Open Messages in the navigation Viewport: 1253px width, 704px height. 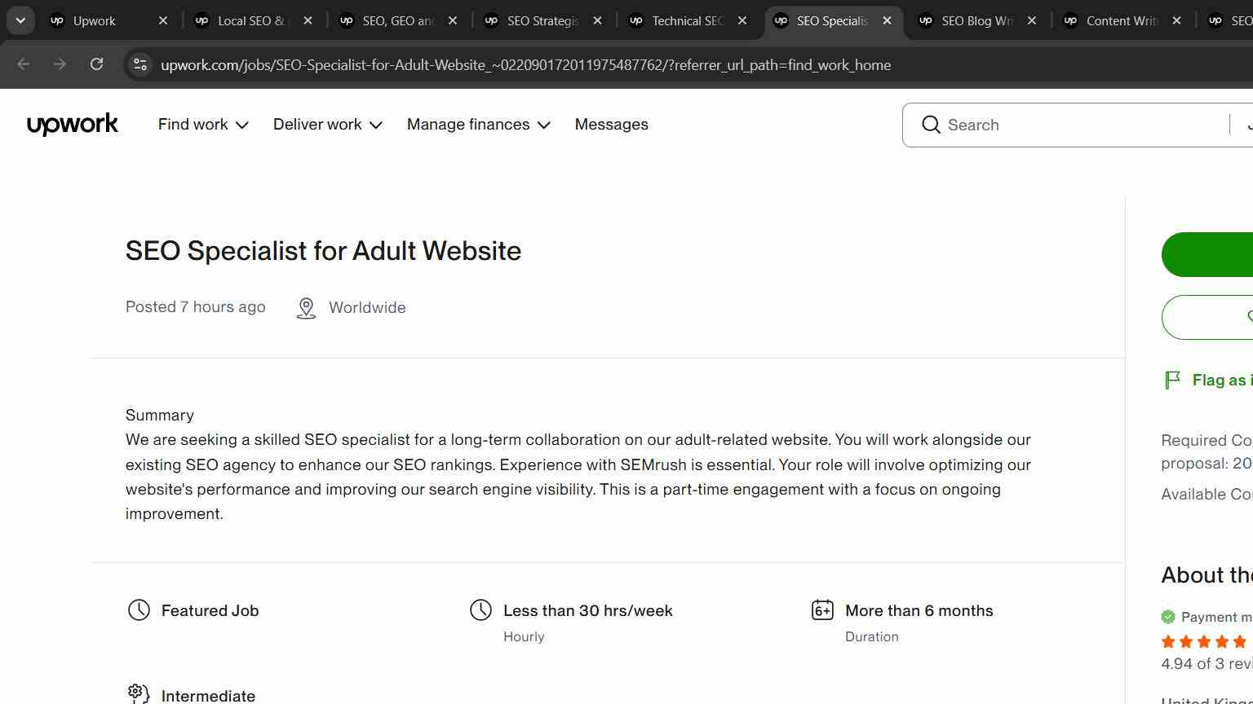[x=612, y=125]
